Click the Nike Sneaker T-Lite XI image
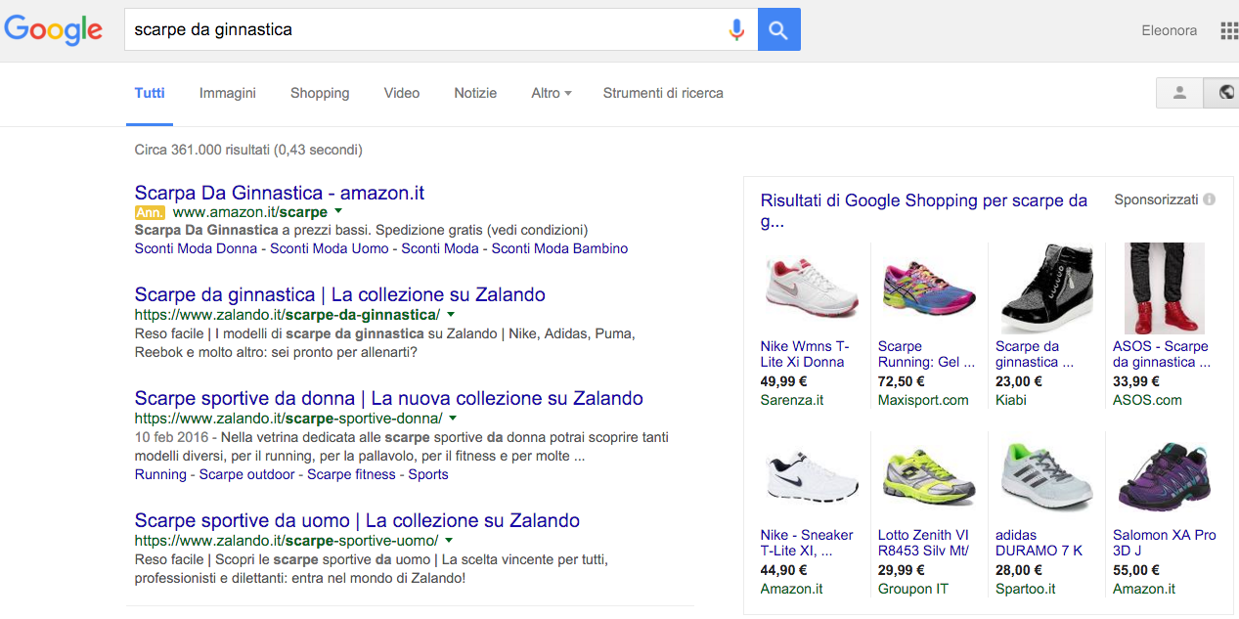The height and width of the screenshot is (619, 1239). 810,475
